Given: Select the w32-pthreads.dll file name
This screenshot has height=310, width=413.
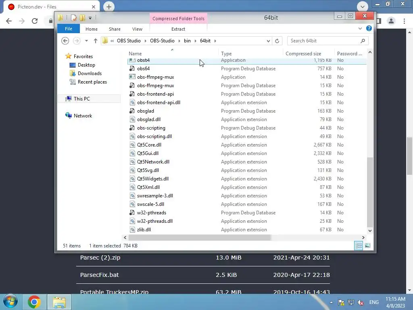Looking at the screenshot, I should [x=155, y=221].
